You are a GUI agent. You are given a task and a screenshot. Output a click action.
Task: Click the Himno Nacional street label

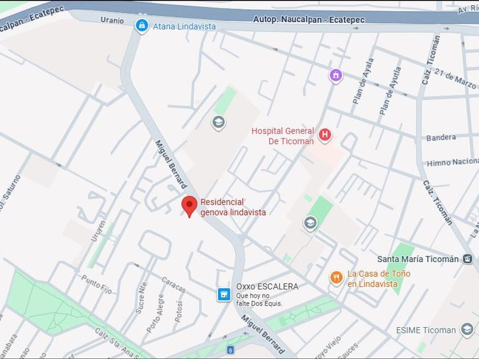click(x=453, y=162)
